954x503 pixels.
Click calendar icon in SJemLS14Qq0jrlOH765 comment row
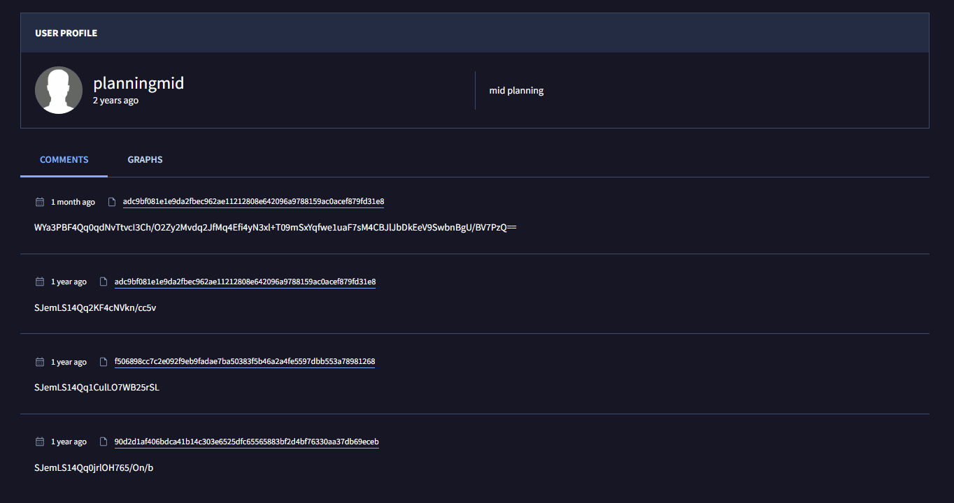point(40,442)
